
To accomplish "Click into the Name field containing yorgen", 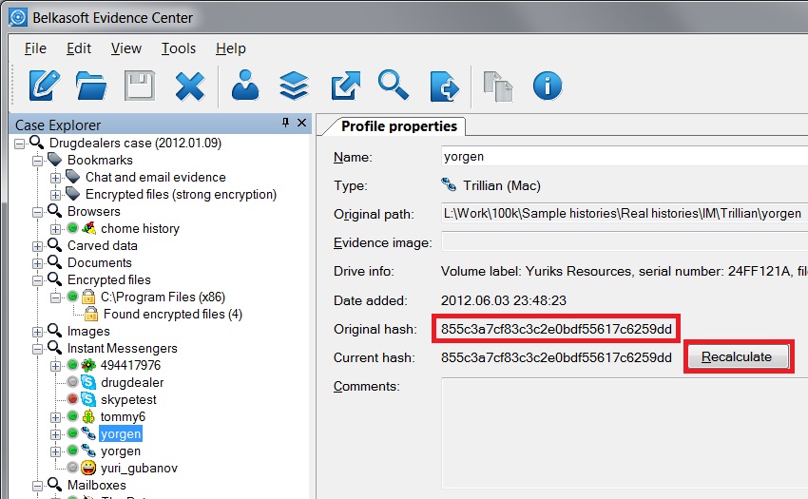I will click(625, 156).
